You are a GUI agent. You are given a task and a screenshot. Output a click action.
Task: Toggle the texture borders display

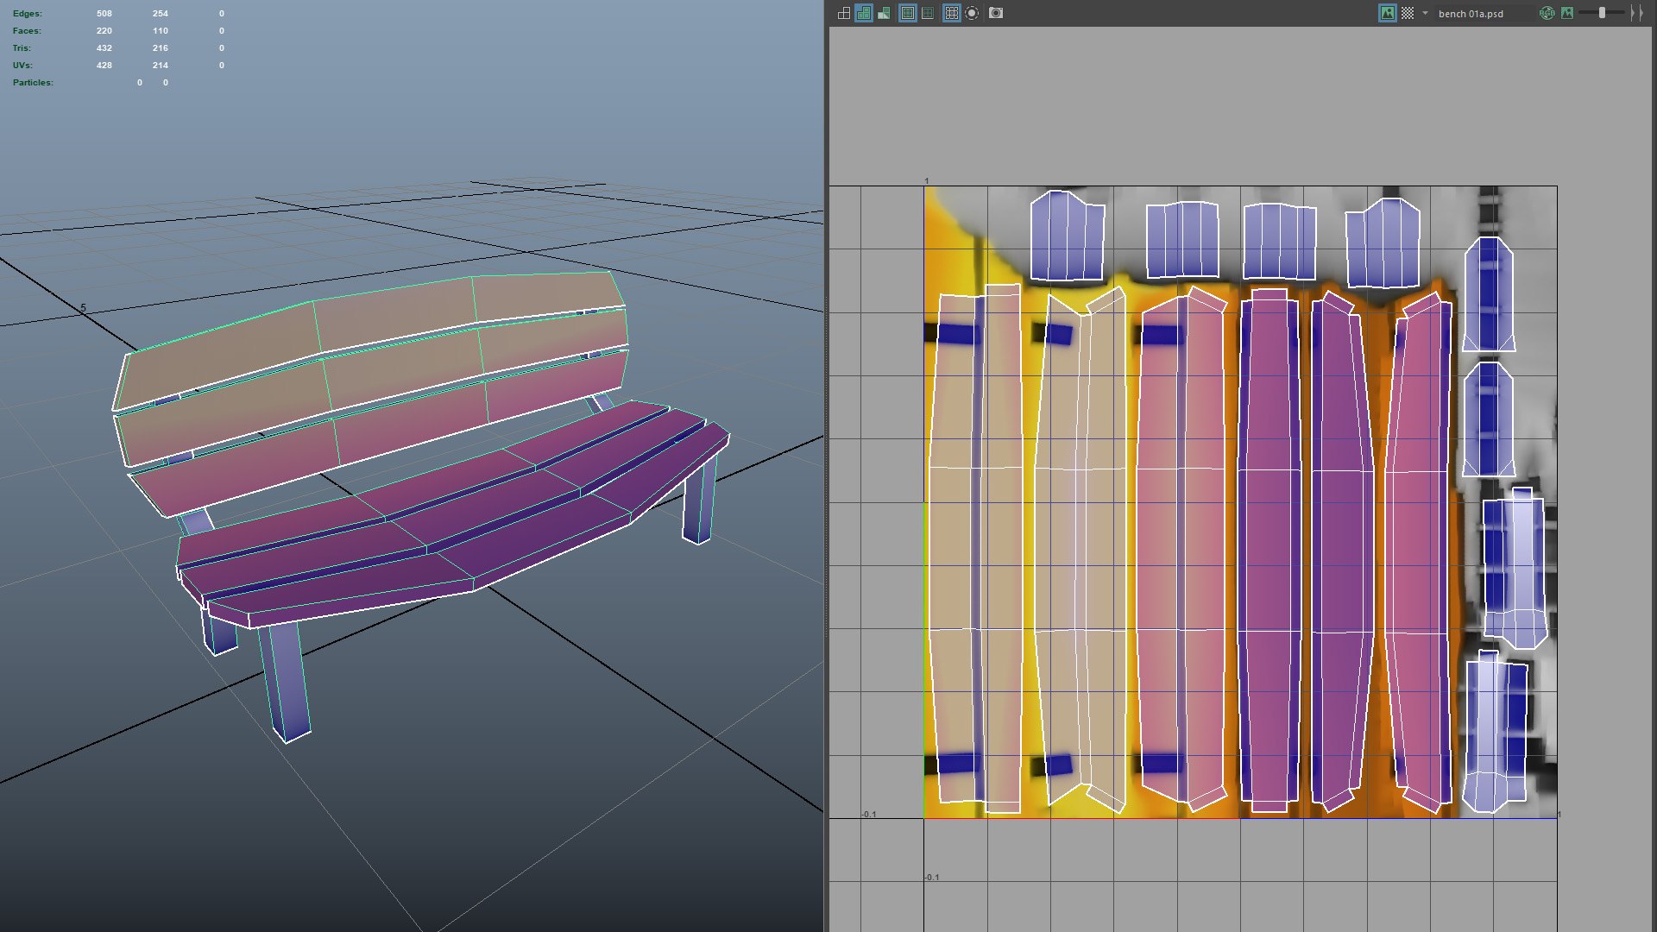point(907,13)
